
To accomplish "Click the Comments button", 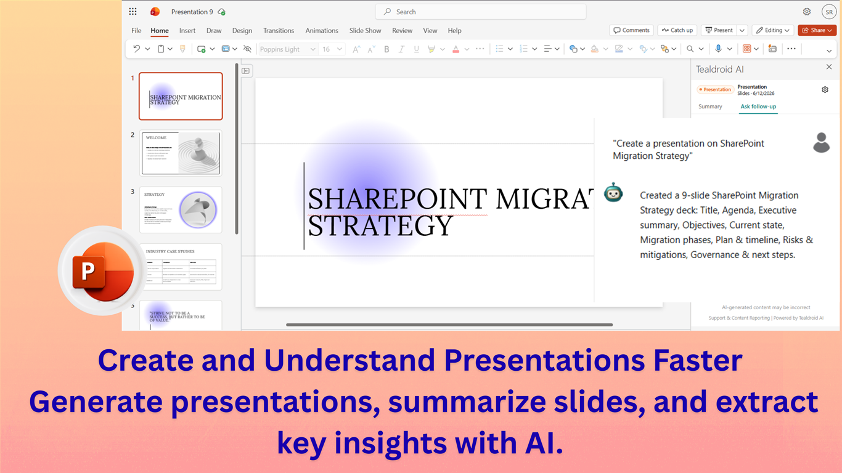I will [632, 30].
